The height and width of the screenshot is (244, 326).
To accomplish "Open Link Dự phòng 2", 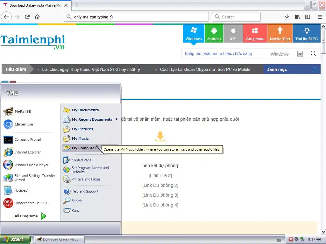I will [160, 185].
